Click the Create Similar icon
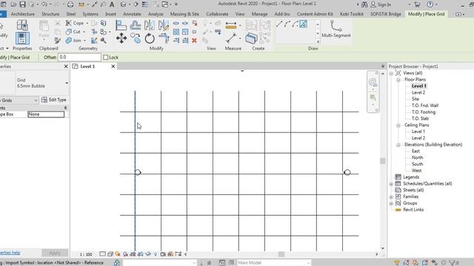474x266 pixels. (251, 38)
